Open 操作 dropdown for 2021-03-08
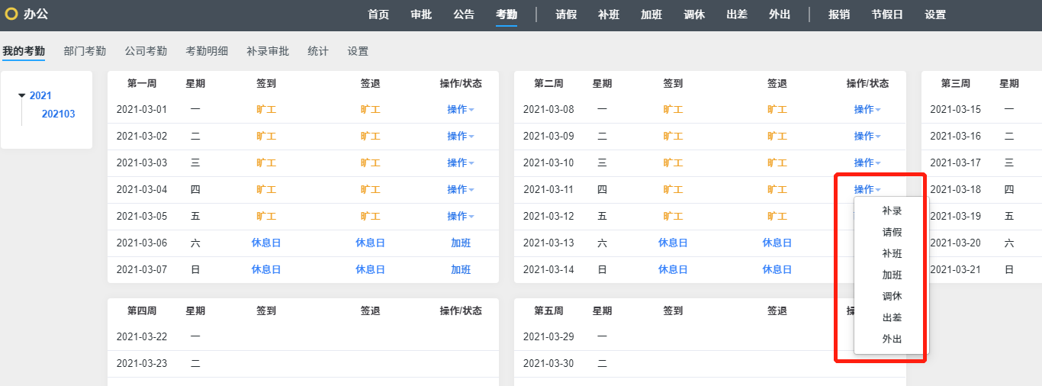The width and height of the screenshot is (1042, 386). pos(867,109)
